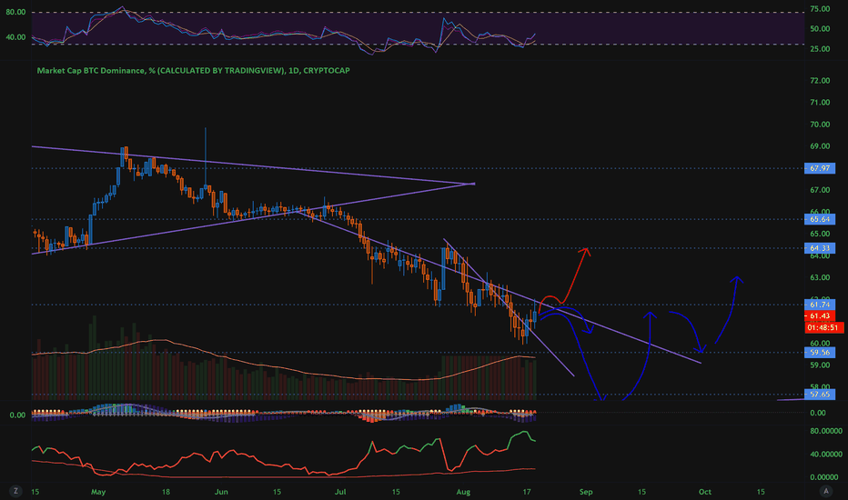The image size is (848, 500).
Task: Click the 63.00 price axis value
Action: tap(820, 277)
